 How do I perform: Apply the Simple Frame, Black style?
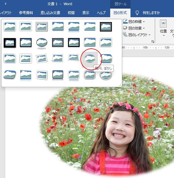(26, 43)
